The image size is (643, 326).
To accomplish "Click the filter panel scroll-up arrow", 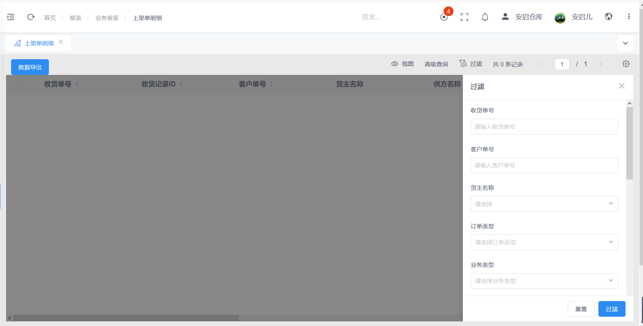I will point(629,103).
